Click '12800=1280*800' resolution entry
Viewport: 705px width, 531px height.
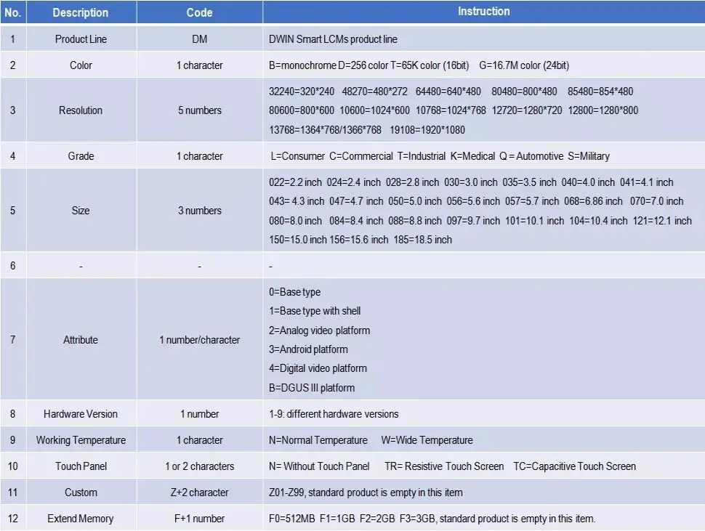tap(603, 110)
